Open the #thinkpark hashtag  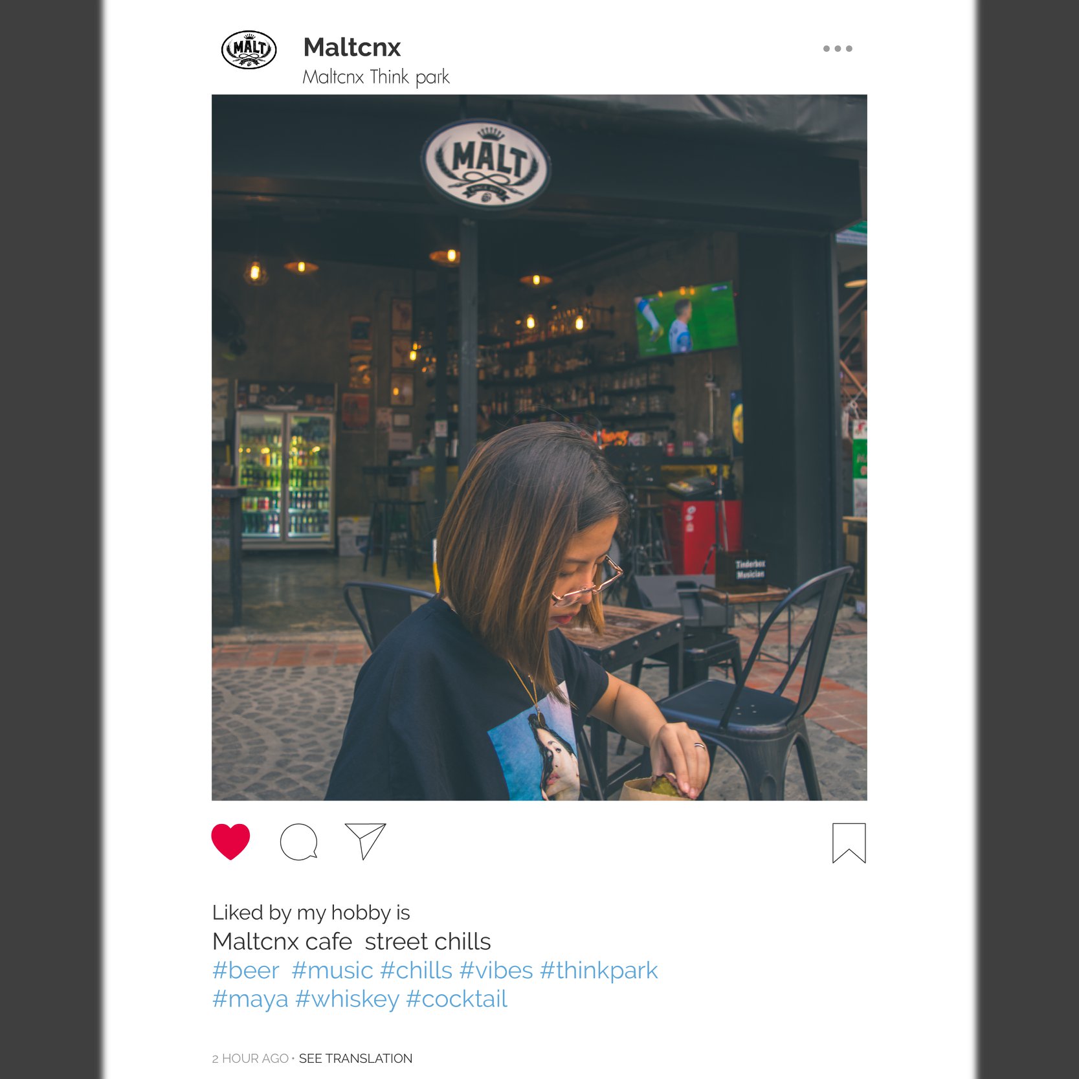click(x=599, y=970)
